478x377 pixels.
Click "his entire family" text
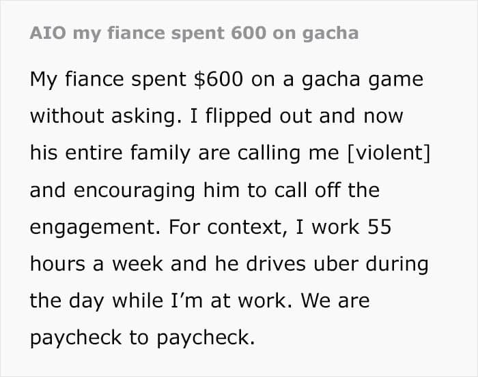click(x=111, y=153)
